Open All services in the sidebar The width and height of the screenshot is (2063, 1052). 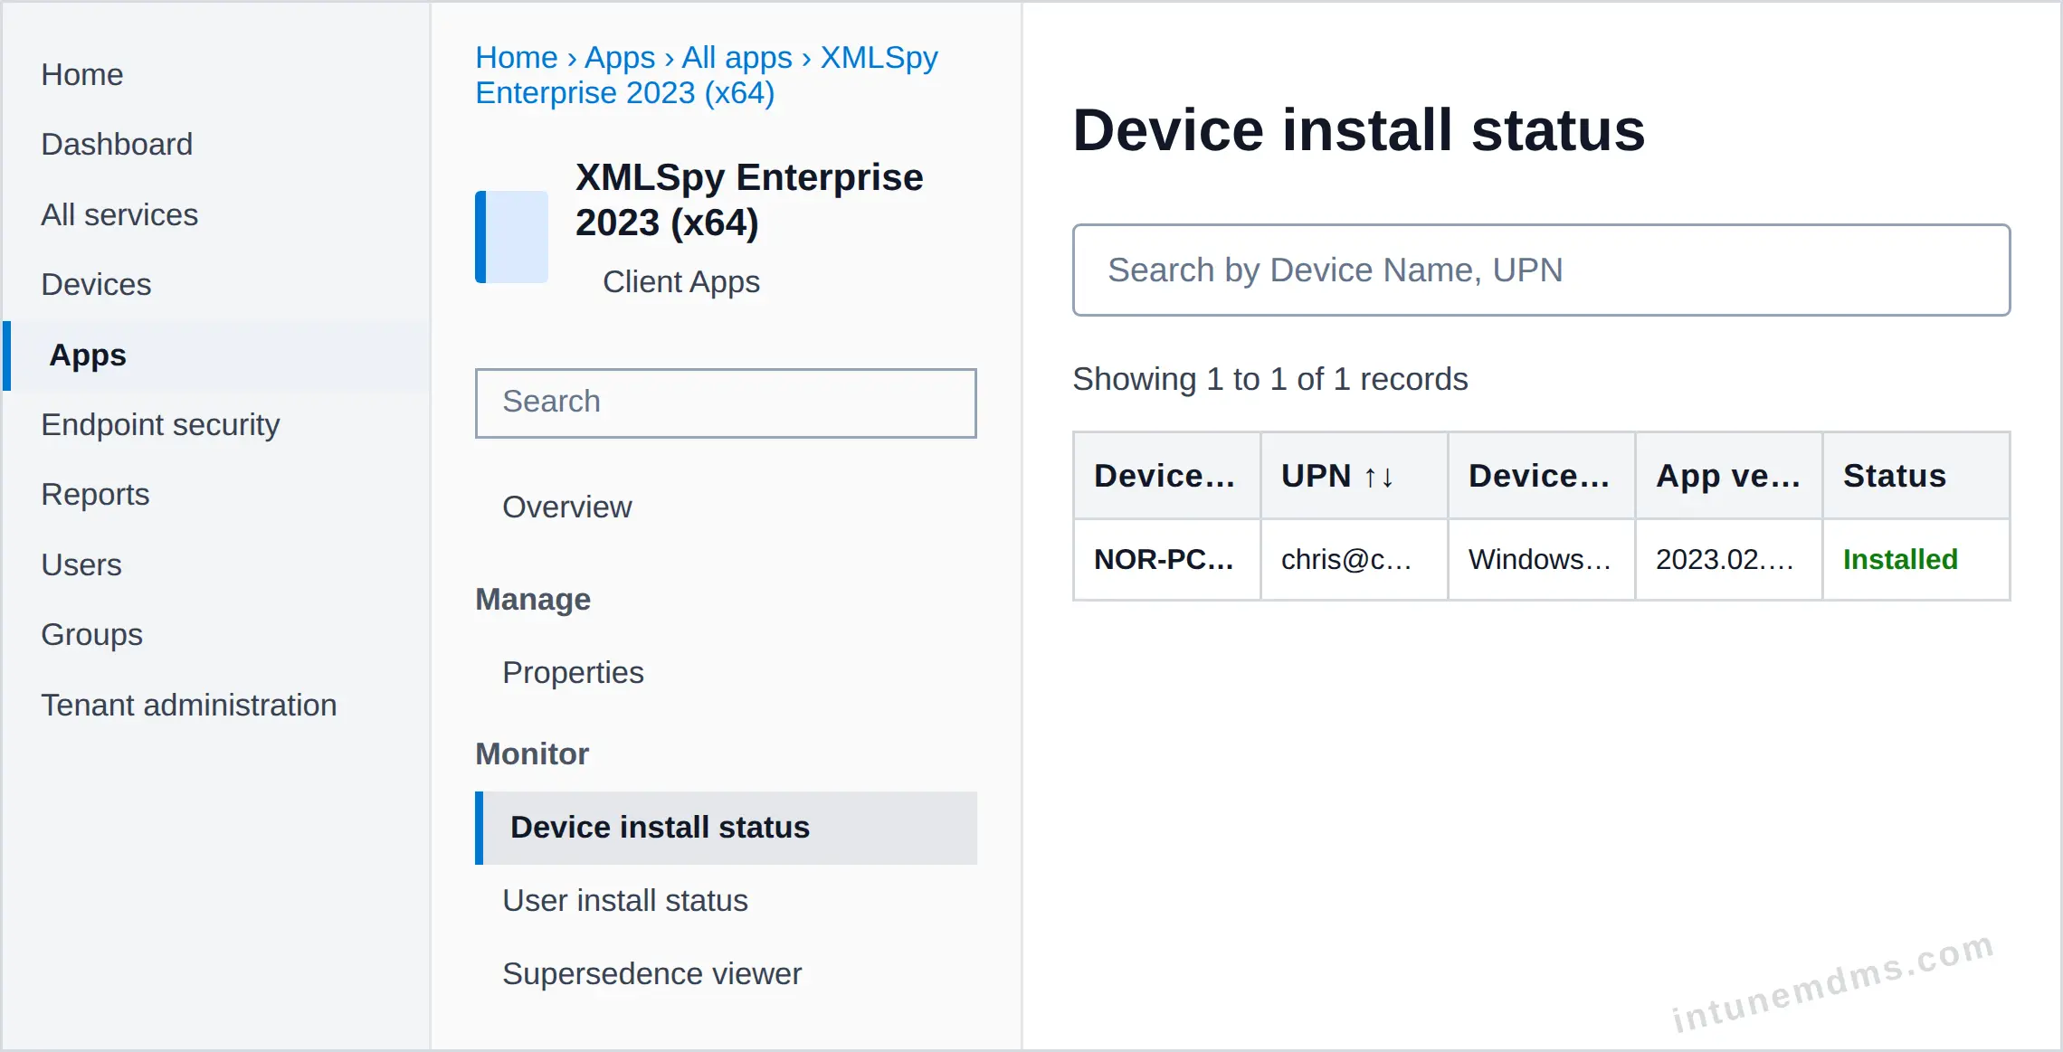coord(119,214)
